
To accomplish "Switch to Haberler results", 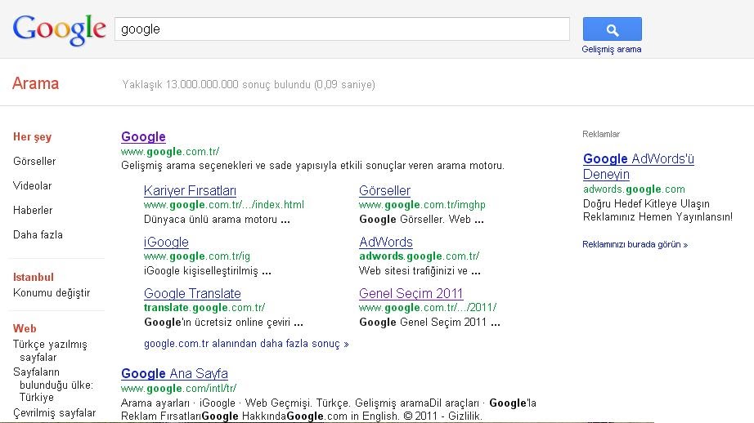I will point(33,211).
